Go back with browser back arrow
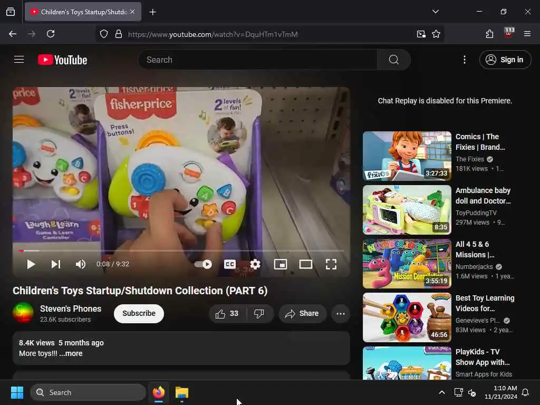 click(x=13, y=34)
